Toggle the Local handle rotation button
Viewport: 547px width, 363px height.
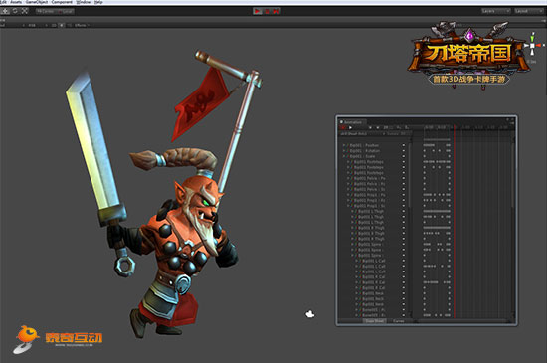coord(65,11)
